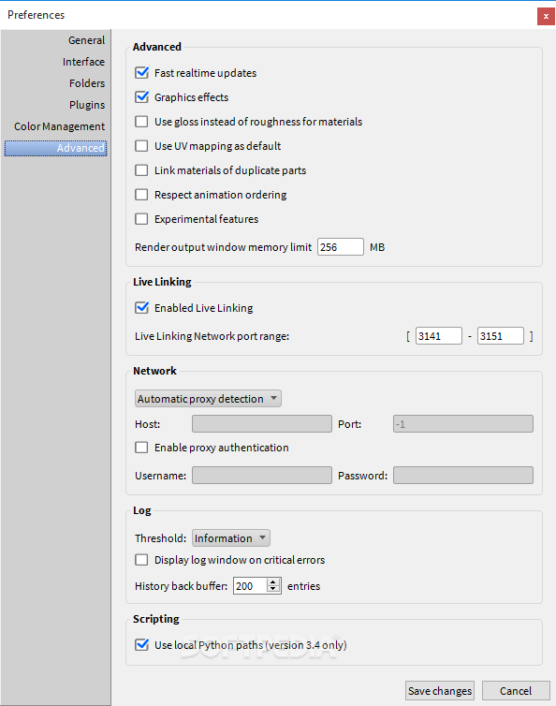Viewport: 556px width, 706px height.
Task: Tick Respect animation ordering
Action: coord(142,194)
